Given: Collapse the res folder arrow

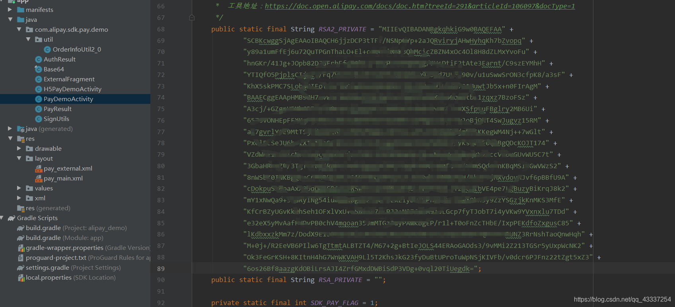Looking at the screenshot, I should [x=10, y=138].
